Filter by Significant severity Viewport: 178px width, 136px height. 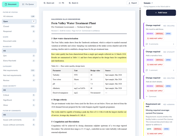point(19,100)
